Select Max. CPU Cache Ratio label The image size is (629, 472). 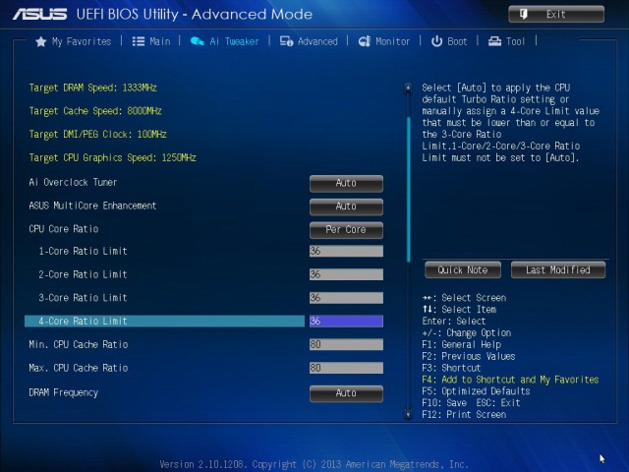tap(79, 368)
